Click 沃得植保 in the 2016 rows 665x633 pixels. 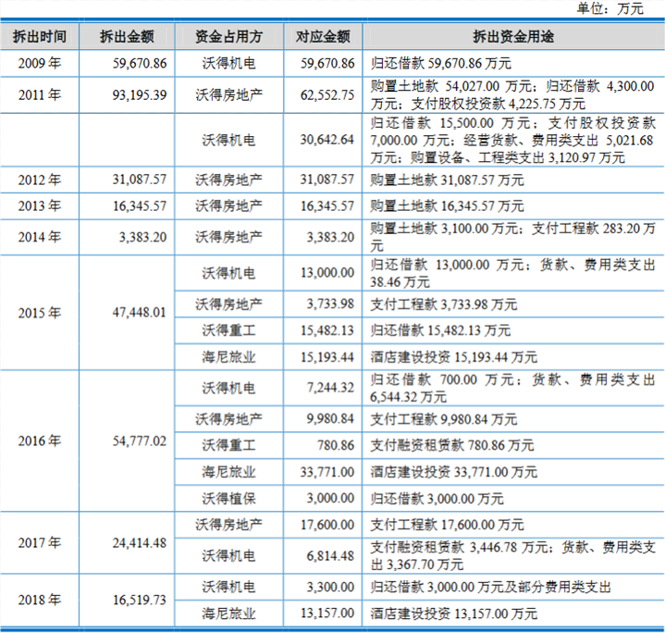[229, 499]
